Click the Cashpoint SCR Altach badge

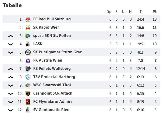28,94
